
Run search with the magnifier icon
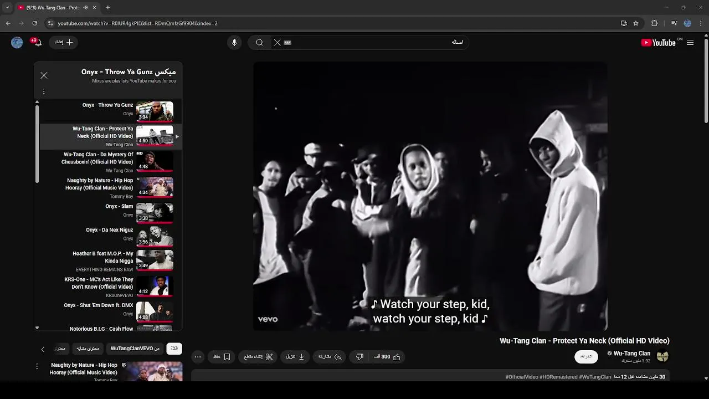259,43
